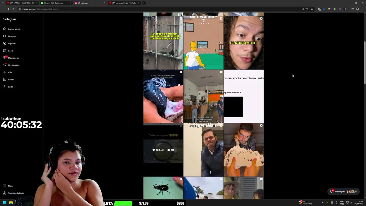
Task: Open the Animal Planet shirt reel
Action: pos(163,96)
